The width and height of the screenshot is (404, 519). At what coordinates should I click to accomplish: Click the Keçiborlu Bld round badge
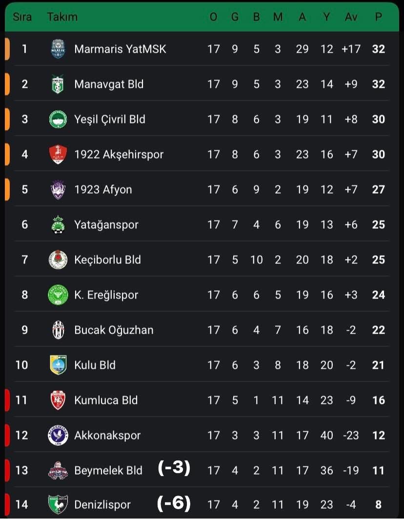(58, 259)
